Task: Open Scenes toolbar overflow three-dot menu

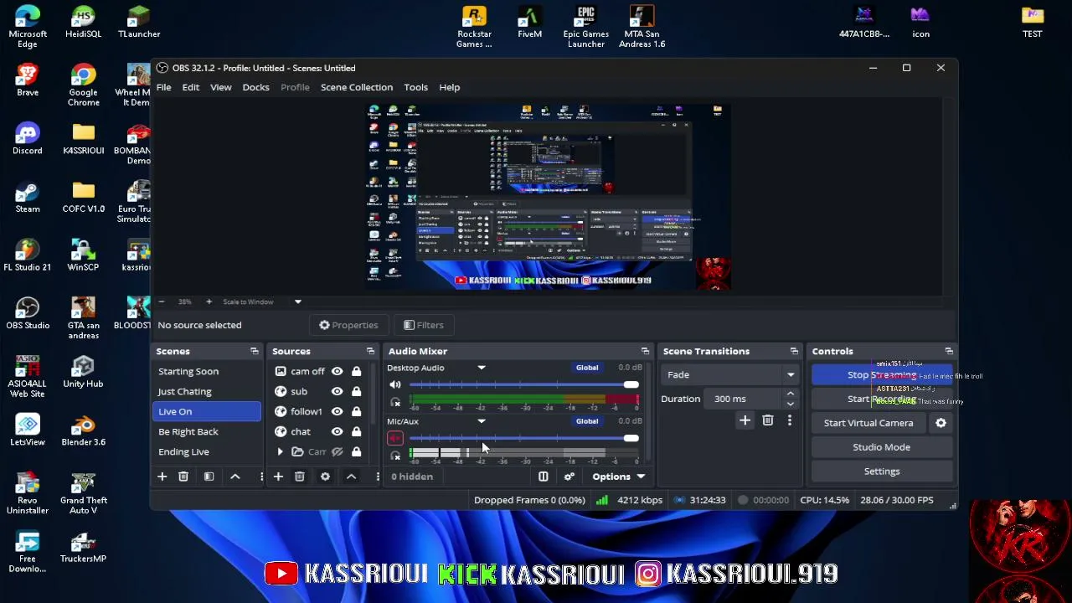Action: tap(261, 477)
